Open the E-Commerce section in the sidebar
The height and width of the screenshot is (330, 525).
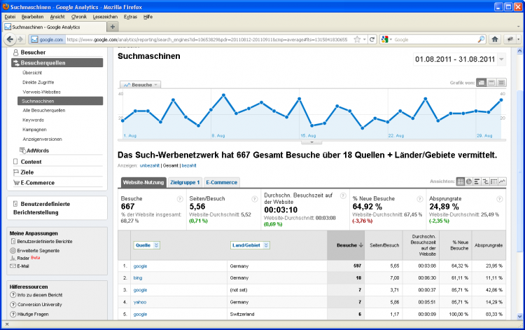click(x=36, y=182)
